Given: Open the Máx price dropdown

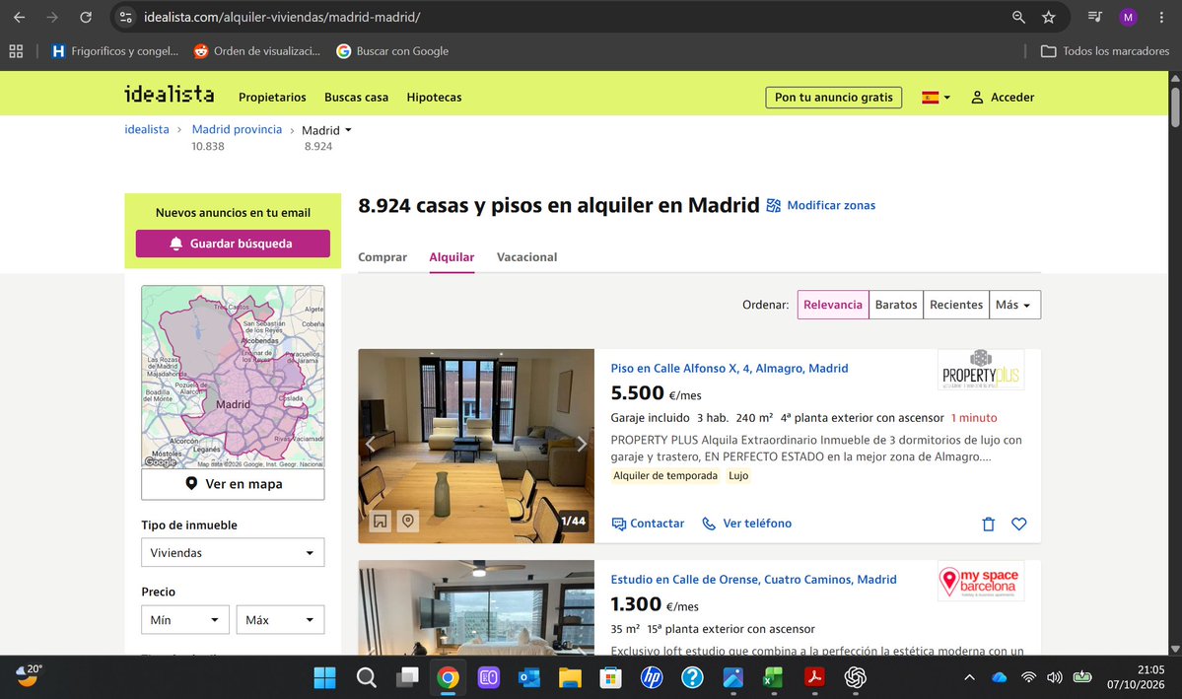Looking at the screenshot, I should (x=280, y=620).
